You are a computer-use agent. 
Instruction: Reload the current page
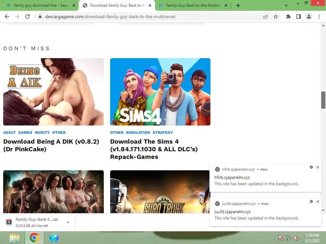pos(27,17)
